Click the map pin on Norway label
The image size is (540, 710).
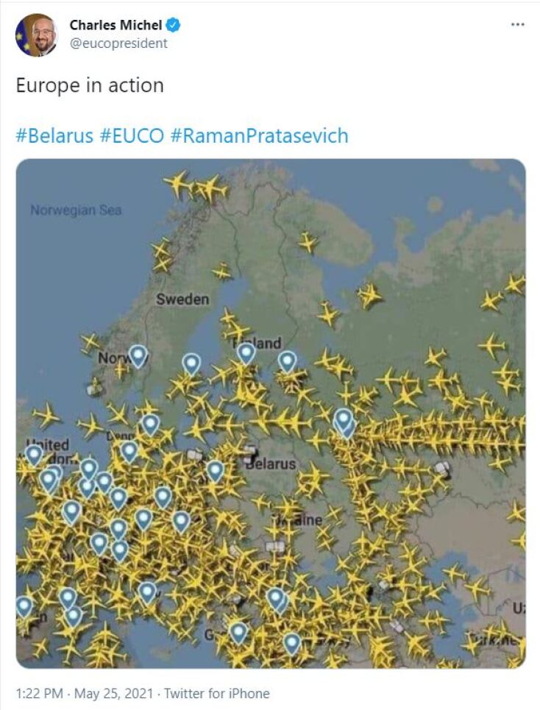tap(138, 355)
